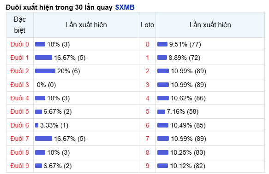The image size is (269, 174).
Task: Click the Đặc biệt column header
Action: coord(20,25)
